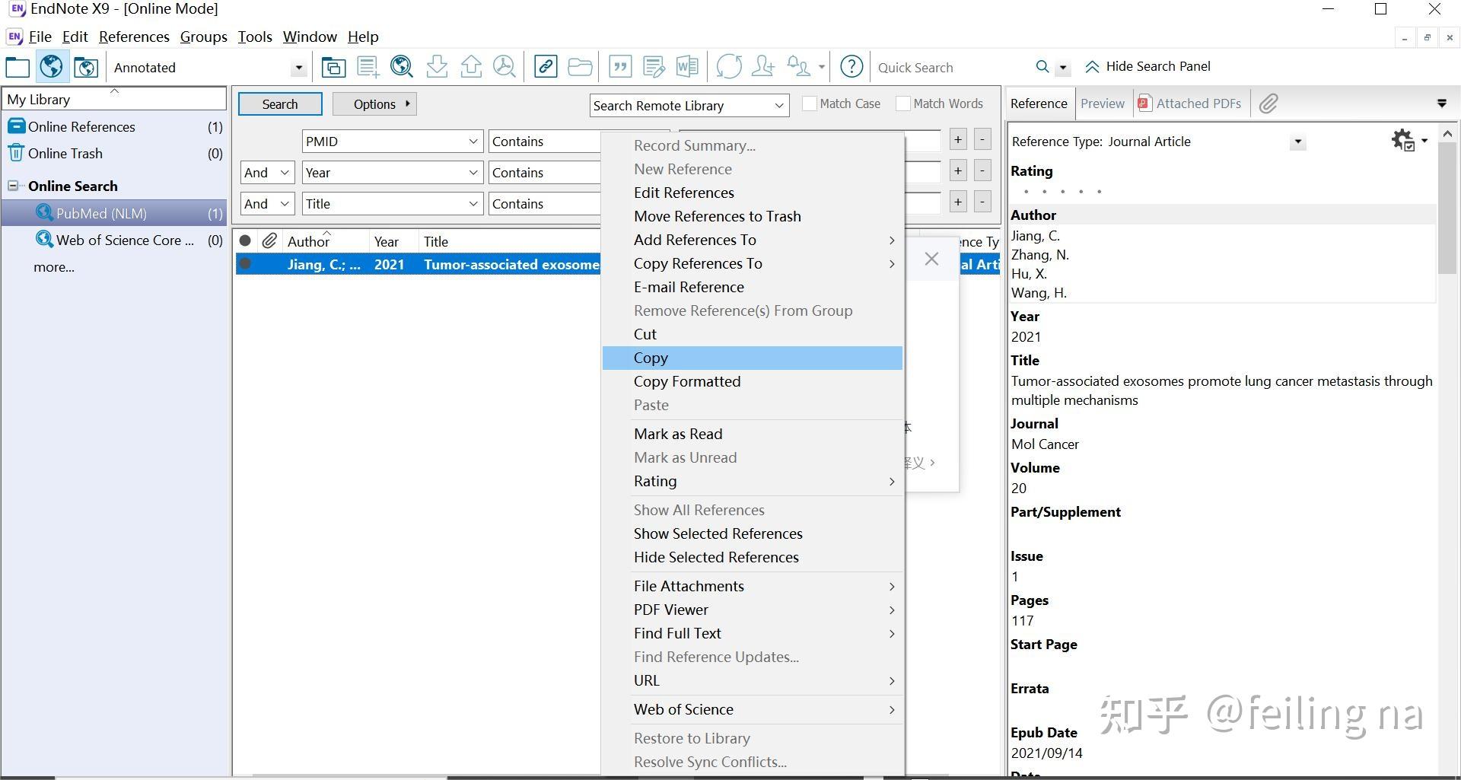Click Go to Word Processor icon
This screenshot has height=780, width=1461.
pyautogui.click(x=687, y=67)
